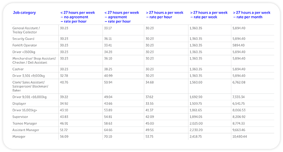The height and width of the screenshot is (152, 283).
Task: Click the 'Job category' column header
Action: 24,12
